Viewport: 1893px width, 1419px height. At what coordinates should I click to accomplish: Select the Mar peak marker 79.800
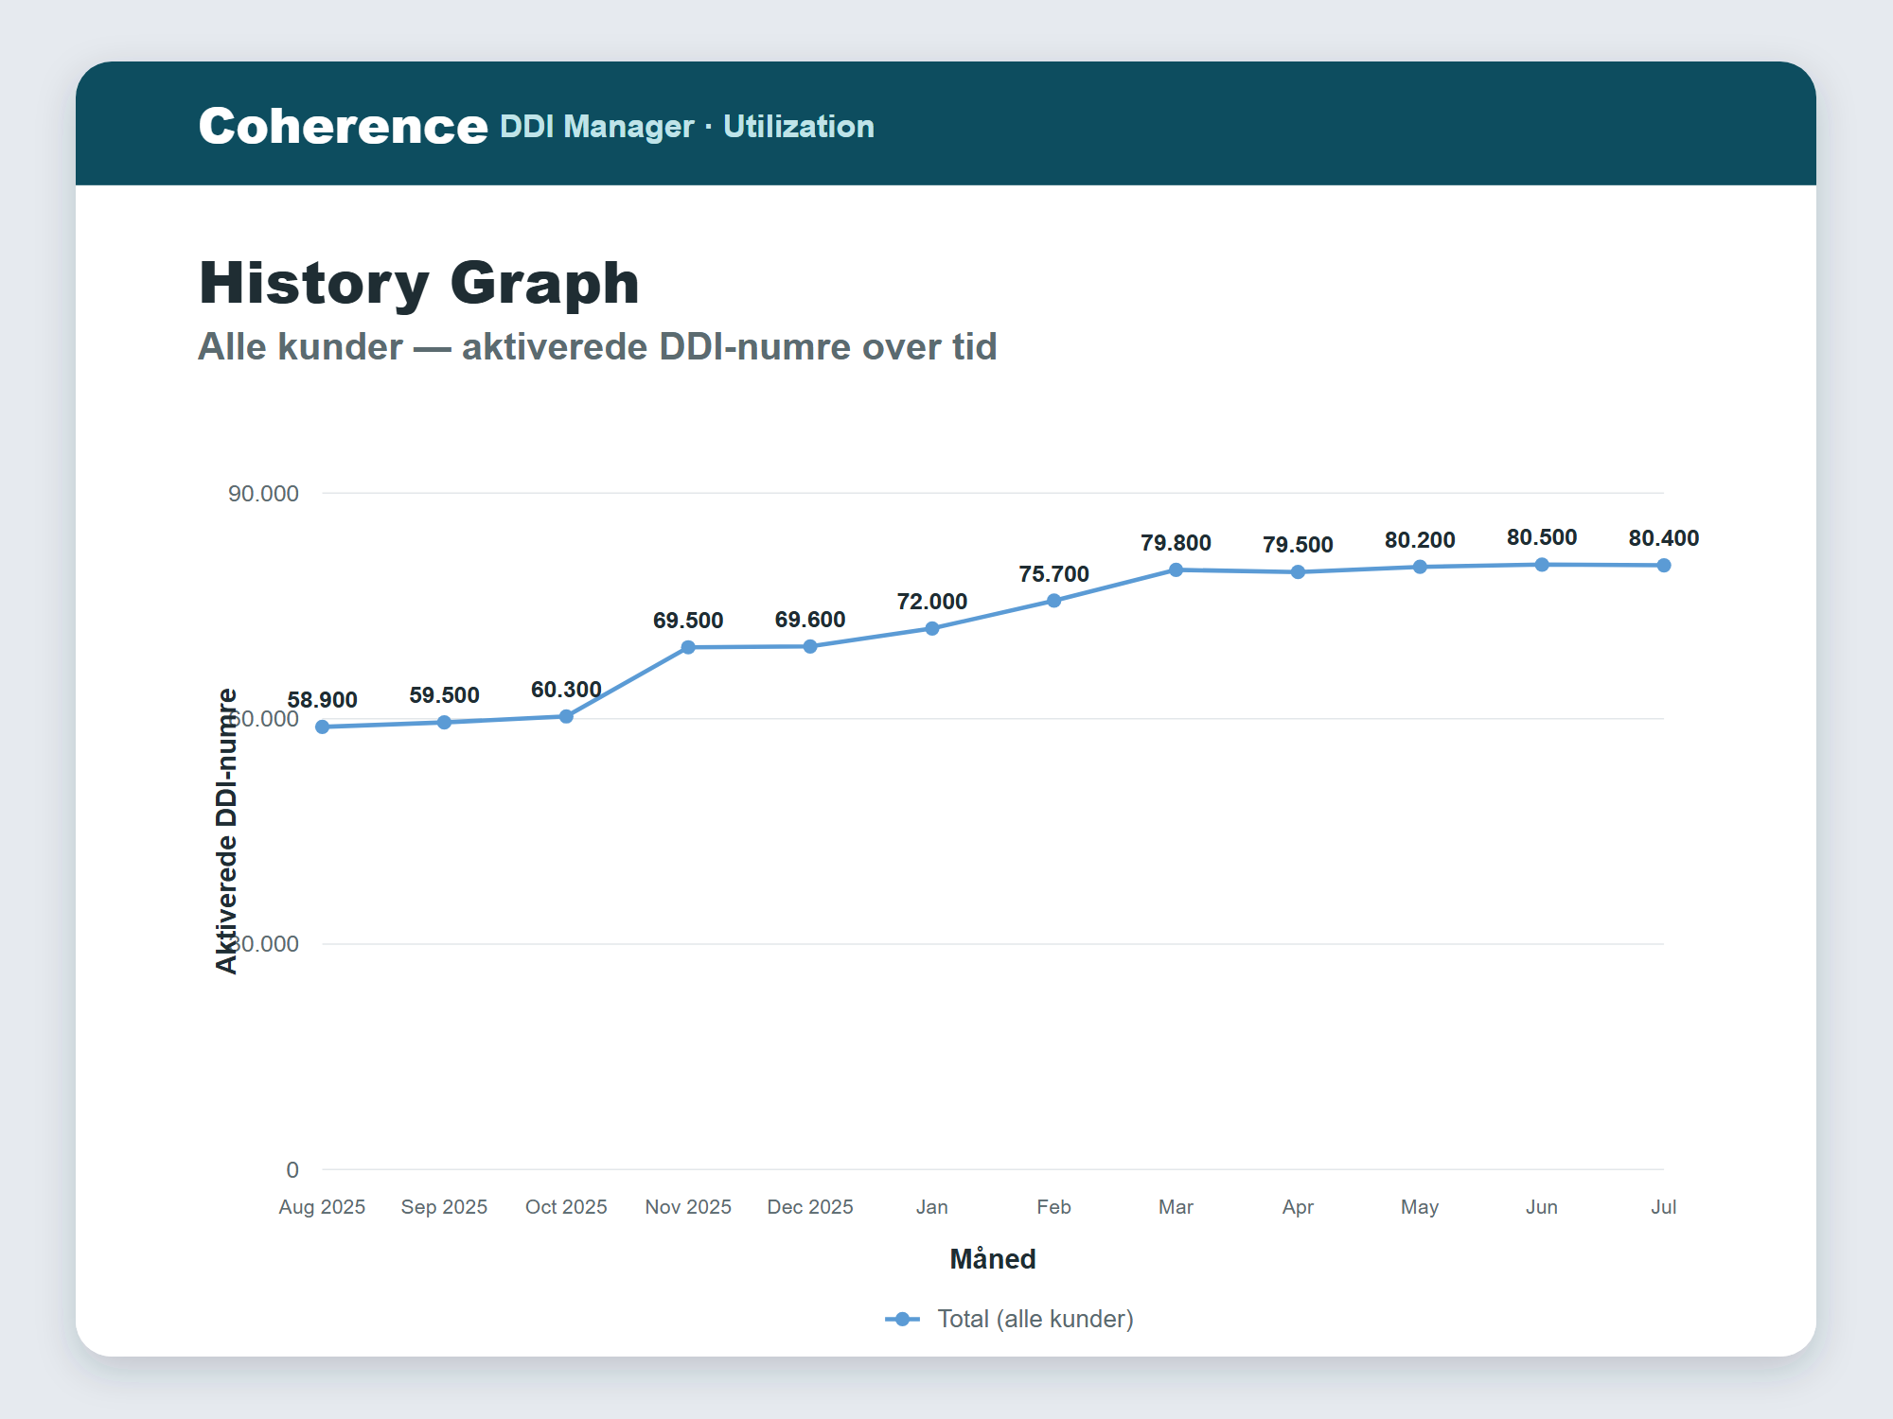coord(1176,569)
